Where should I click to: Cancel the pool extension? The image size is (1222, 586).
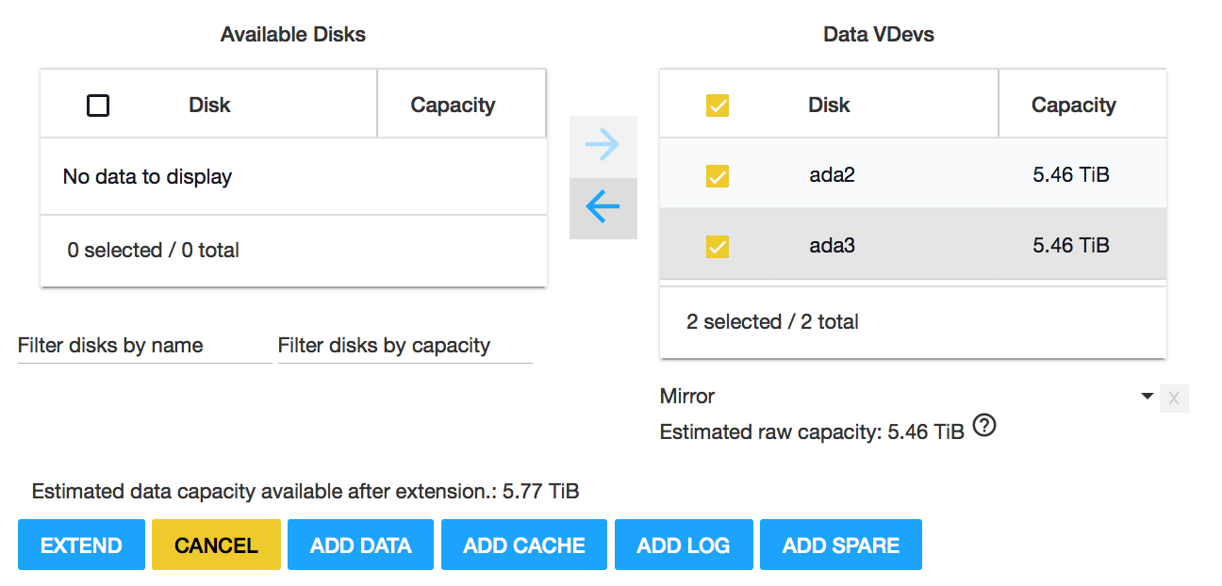point(216,545)
